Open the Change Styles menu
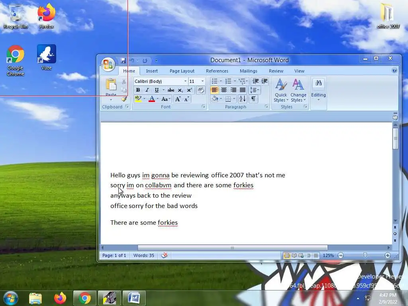The height and width of the screenshot is (306, 408). tap(298, 90)
